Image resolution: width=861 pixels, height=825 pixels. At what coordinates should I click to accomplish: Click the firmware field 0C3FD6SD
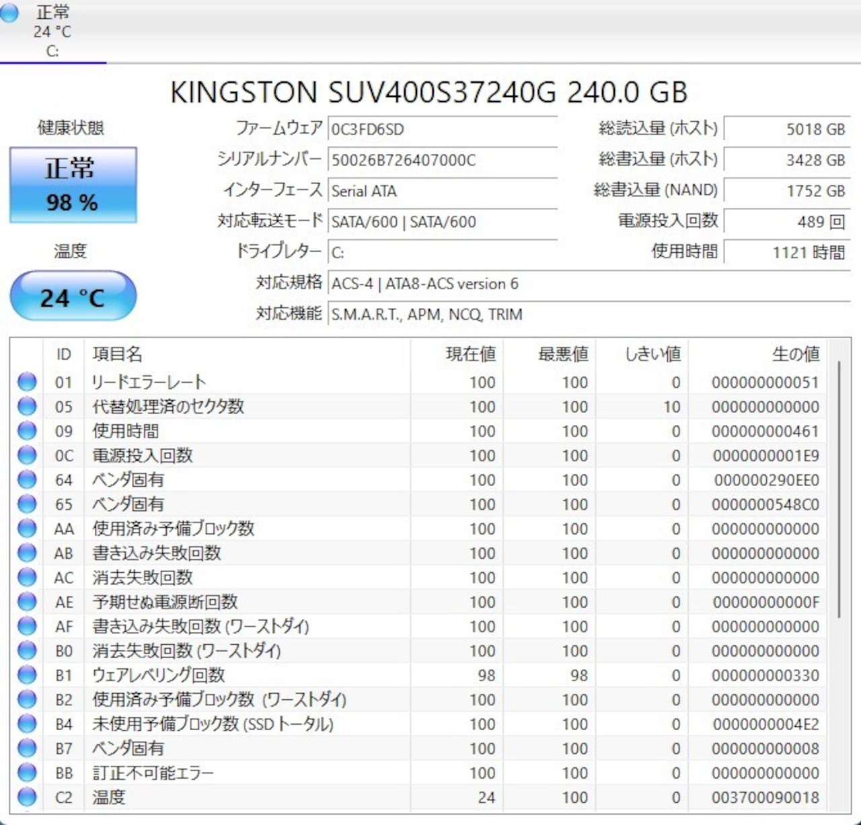point(443,129)
